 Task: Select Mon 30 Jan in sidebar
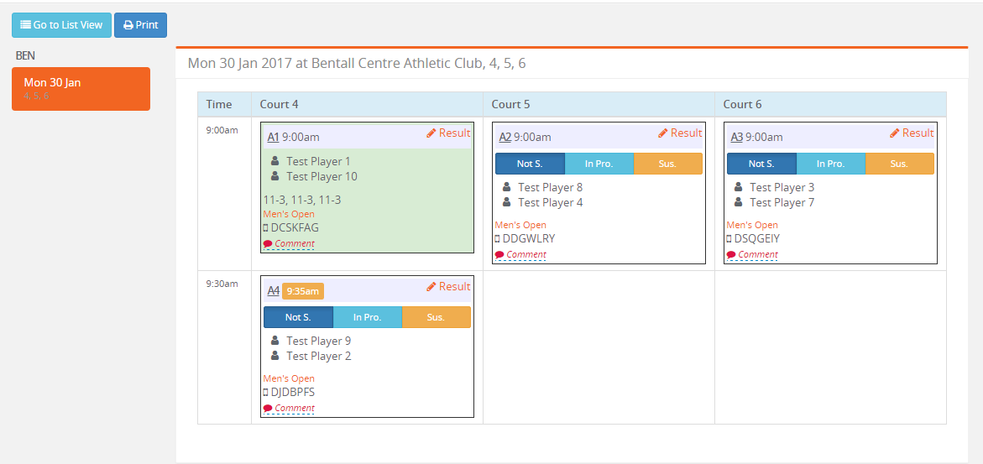coord(81,88)
